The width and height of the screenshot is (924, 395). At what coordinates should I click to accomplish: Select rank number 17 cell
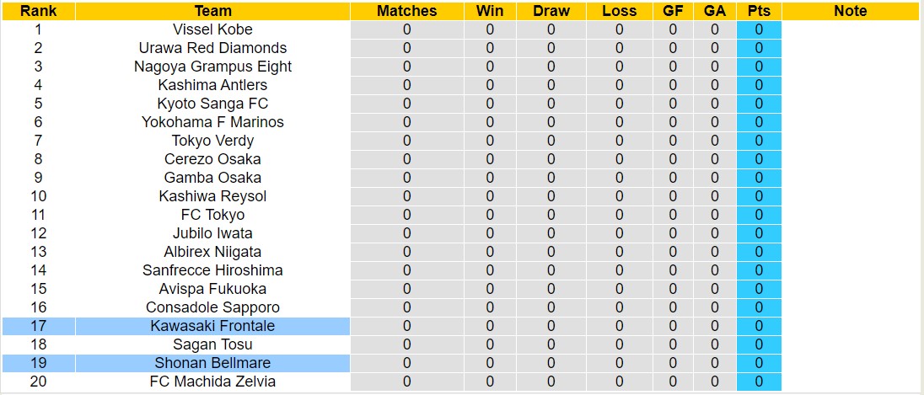(38, 326)
